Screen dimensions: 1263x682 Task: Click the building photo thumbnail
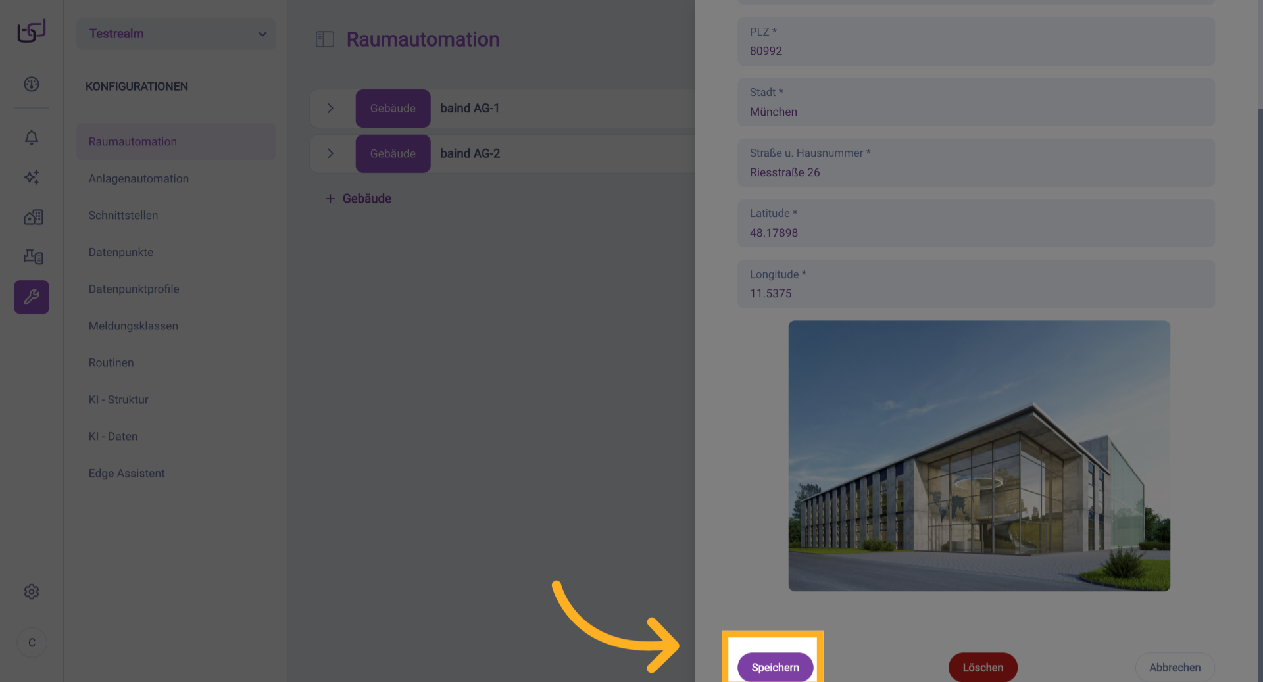[979, 456]
